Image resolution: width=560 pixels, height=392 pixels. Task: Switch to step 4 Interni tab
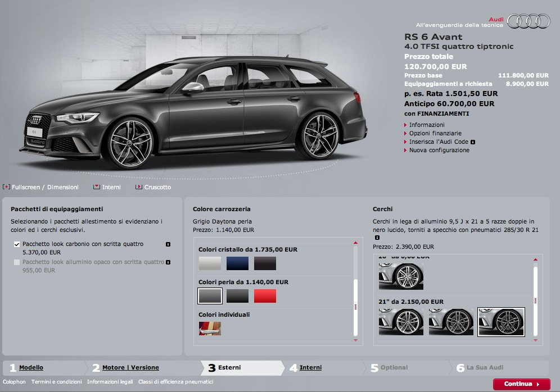(x=310, y=367)
